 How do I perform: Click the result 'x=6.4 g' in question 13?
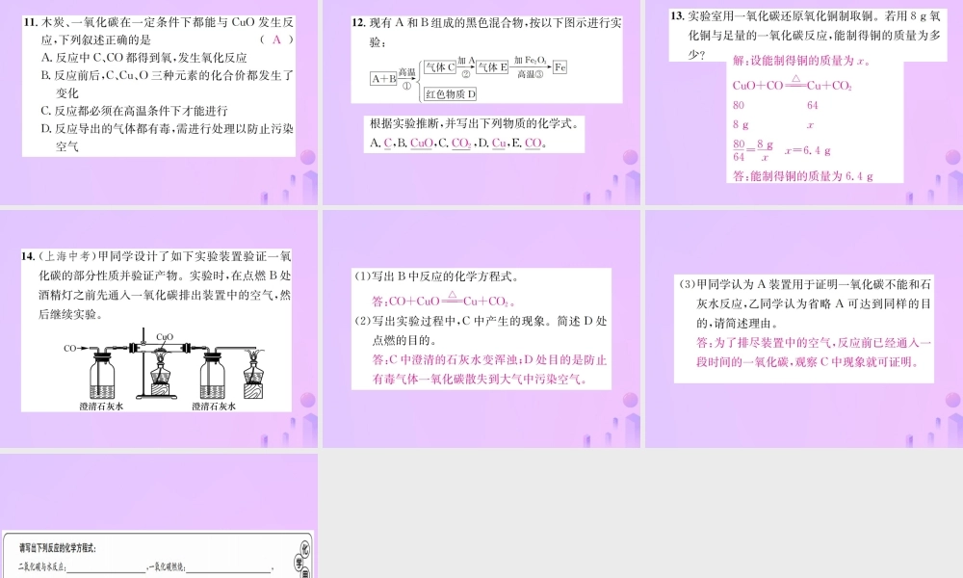pos(808,150)
